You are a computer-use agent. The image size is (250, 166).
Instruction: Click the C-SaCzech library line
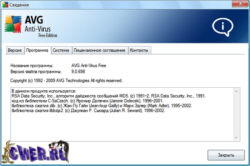tap(88, 101)
